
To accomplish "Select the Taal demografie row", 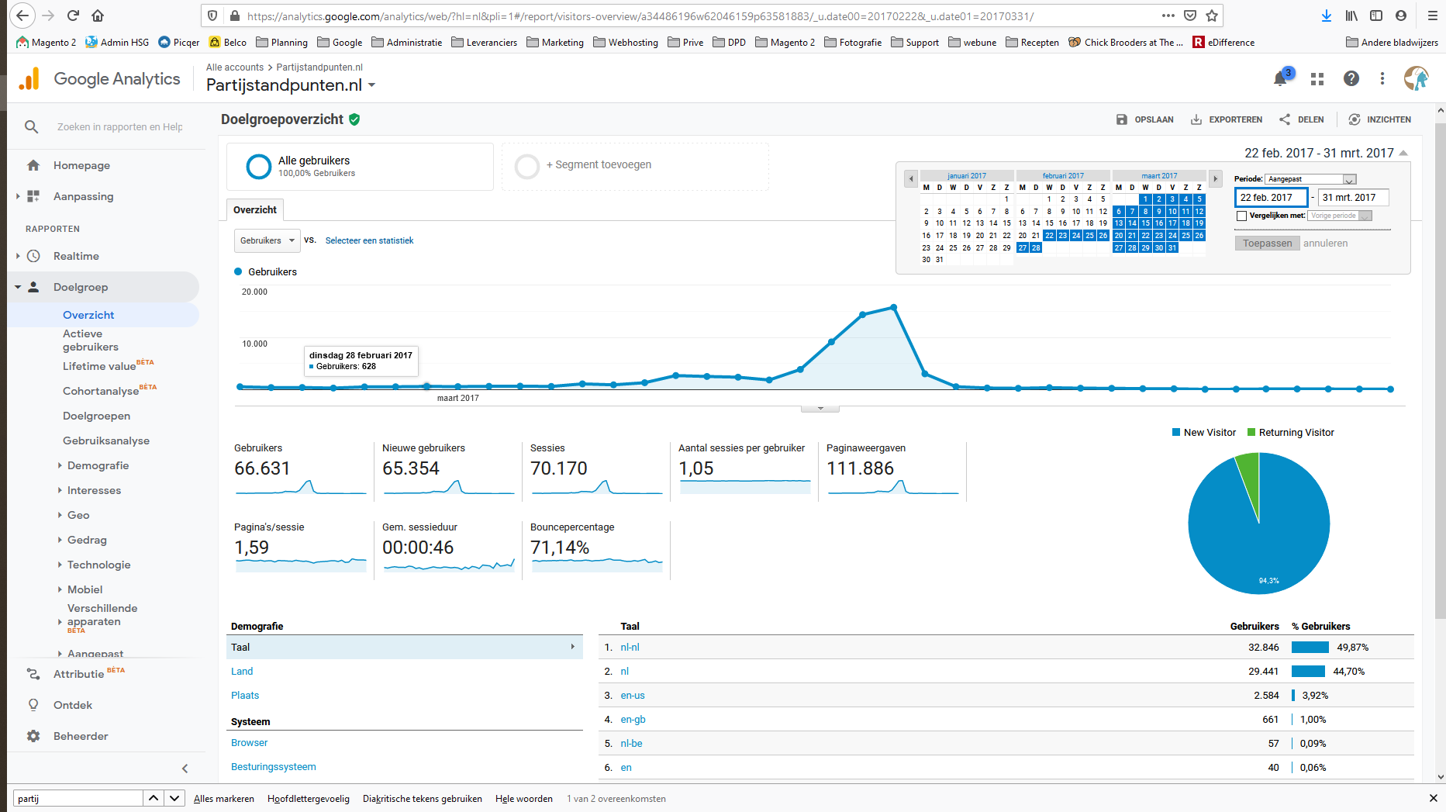I will pos(405,647).
